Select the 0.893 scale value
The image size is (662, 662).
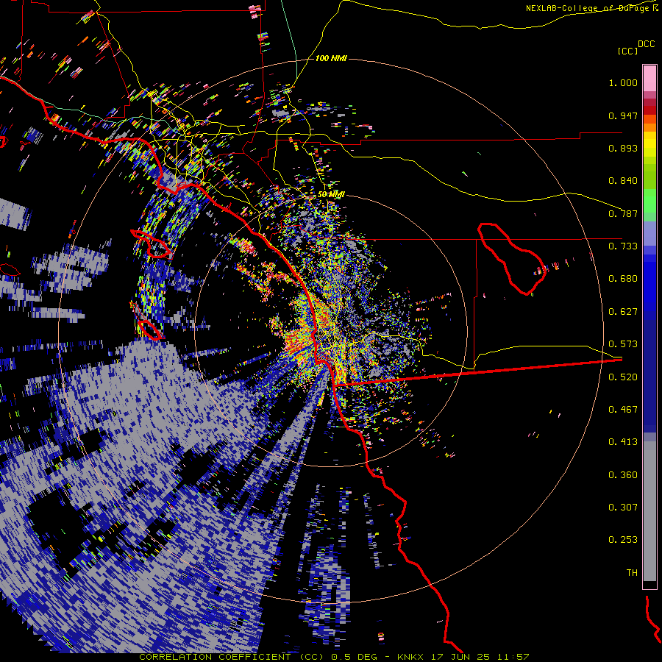pos(623,148)
